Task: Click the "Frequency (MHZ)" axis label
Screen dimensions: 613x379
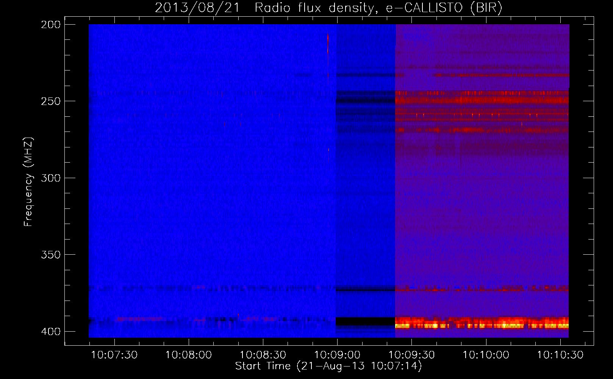Action: click(x=28, y=182)
